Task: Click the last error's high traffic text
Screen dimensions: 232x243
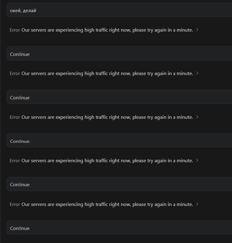Action: pos(107,204)
